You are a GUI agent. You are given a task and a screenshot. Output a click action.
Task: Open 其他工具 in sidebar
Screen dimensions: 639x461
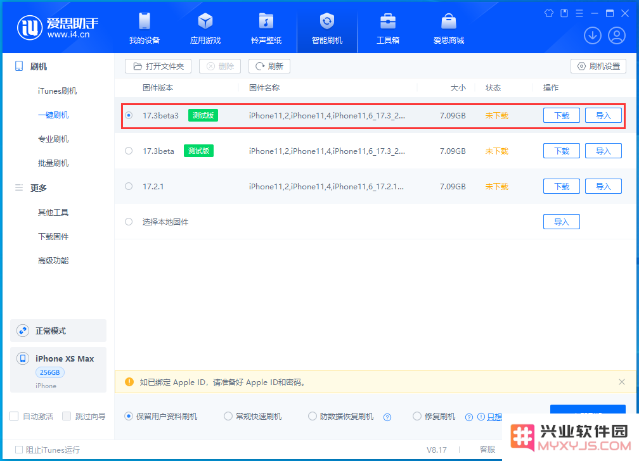click(x=53, y=212)
